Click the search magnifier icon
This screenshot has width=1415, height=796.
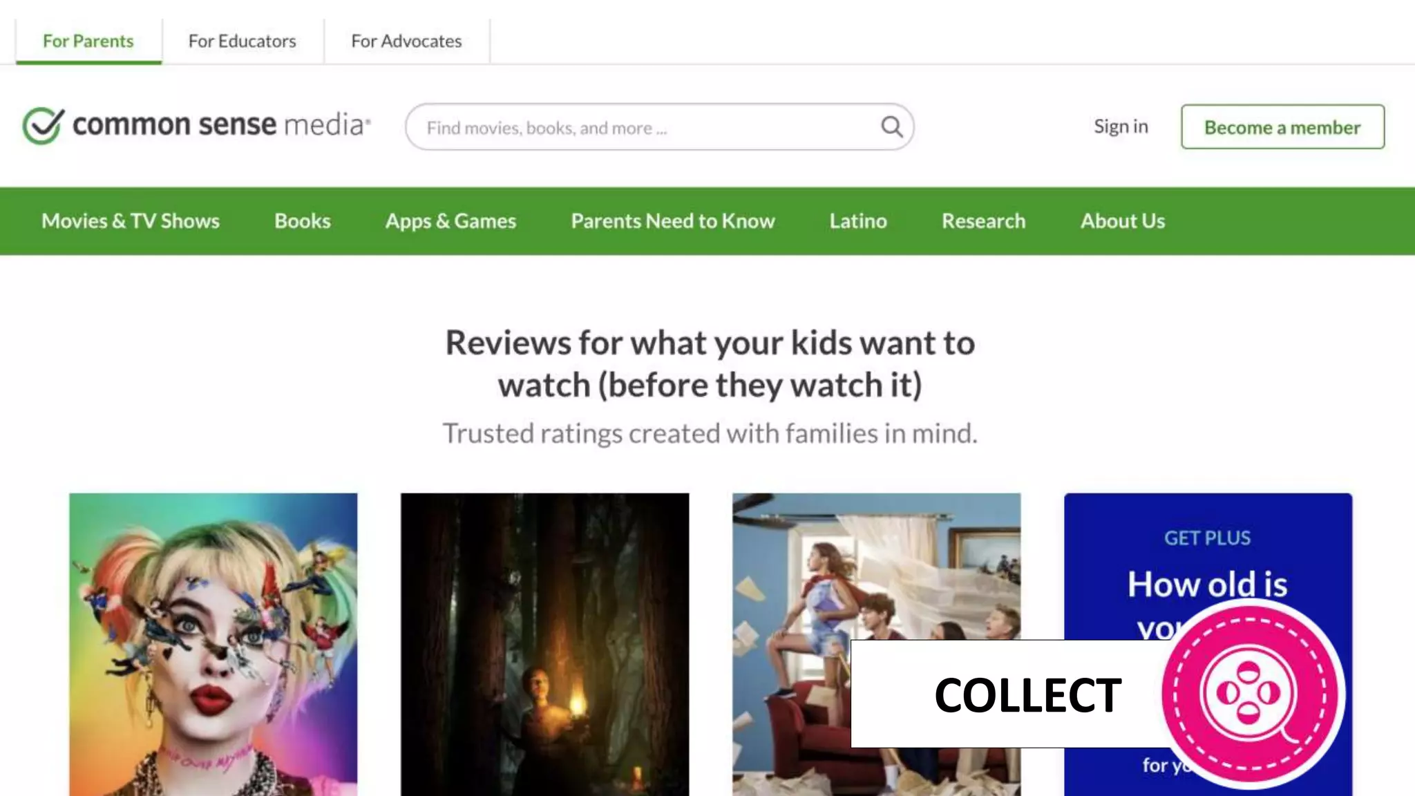click(891, 127)
